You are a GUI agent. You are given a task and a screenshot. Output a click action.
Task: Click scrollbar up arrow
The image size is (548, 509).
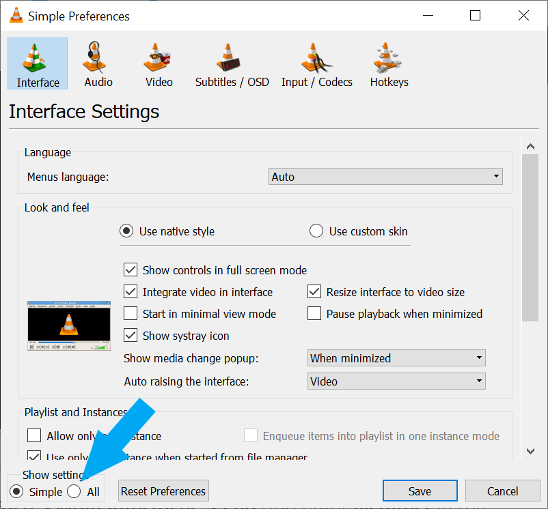click(x=530, y=146)
